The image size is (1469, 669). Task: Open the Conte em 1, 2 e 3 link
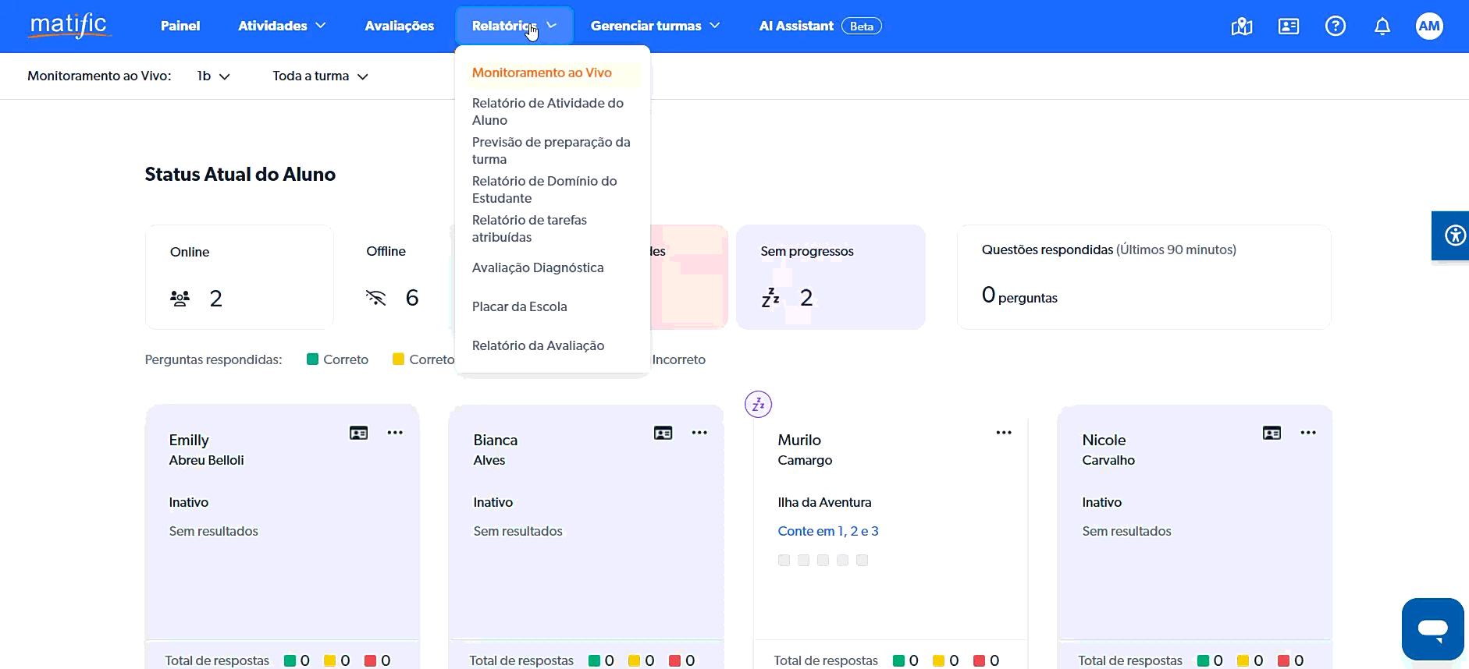pyautogui.click(x=827, y=532)
